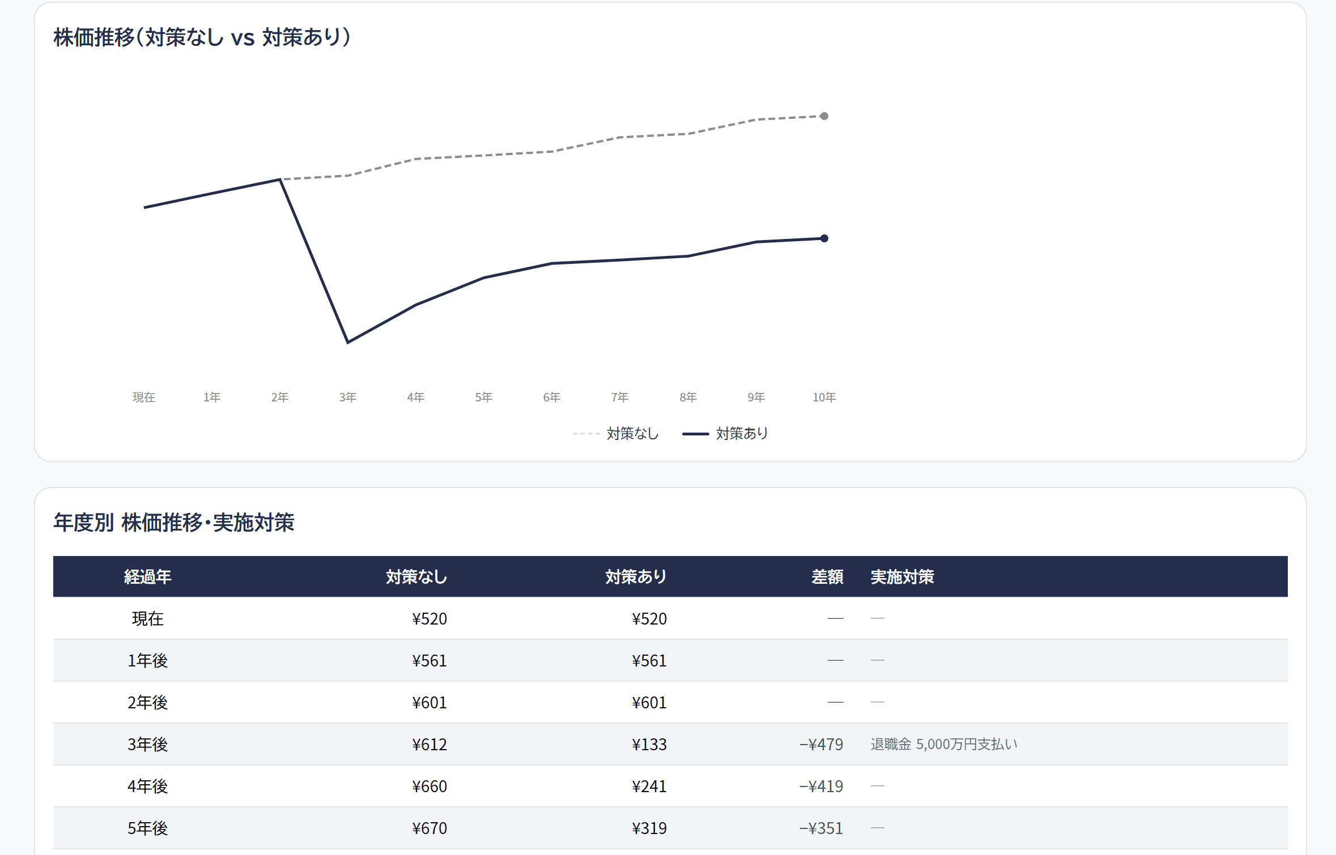
Task: Click the 対策あり line endpoint at 10年
Action: (x=824, y=238)
